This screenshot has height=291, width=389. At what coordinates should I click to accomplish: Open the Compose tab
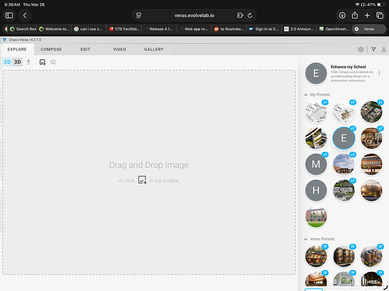click(51, 49)
